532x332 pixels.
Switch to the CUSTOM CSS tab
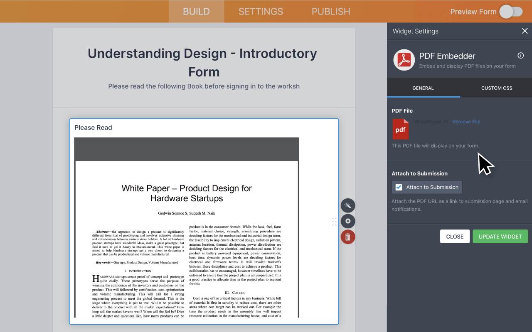tap(496, 88)
